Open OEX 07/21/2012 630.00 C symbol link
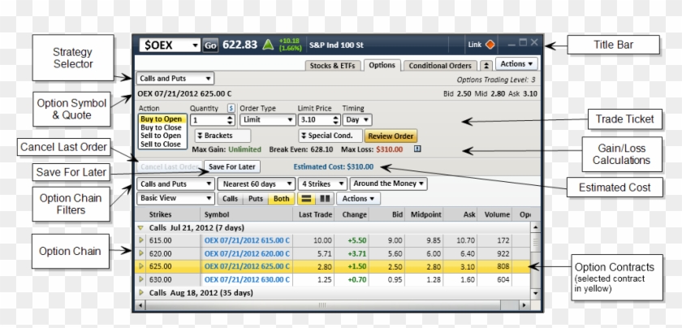Image resolution: width=682 pixels, height=328 pixels. (x=247, y=279)
